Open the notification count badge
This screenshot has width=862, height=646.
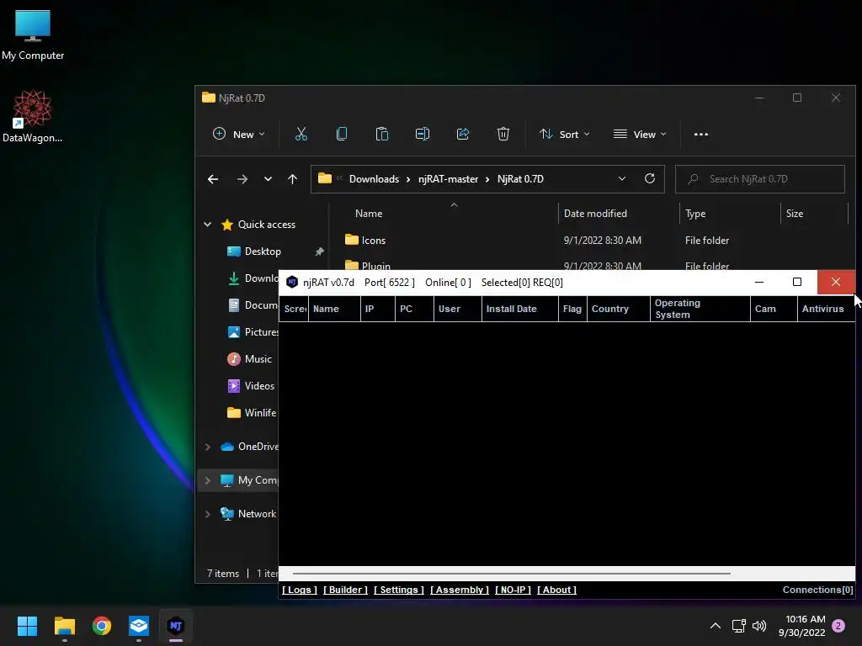point(838,626)
